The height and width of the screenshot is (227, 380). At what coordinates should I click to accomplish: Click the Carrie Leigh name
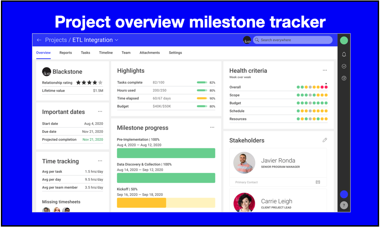coord(276,201)
